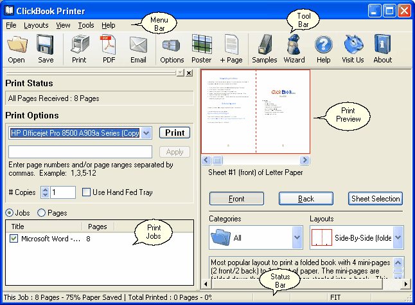
Task: Click the blue folder icon in Categories
Action: (221, 237)
